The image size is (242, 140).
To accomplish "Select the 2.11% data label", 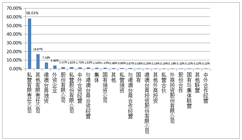I will point(63,62).
